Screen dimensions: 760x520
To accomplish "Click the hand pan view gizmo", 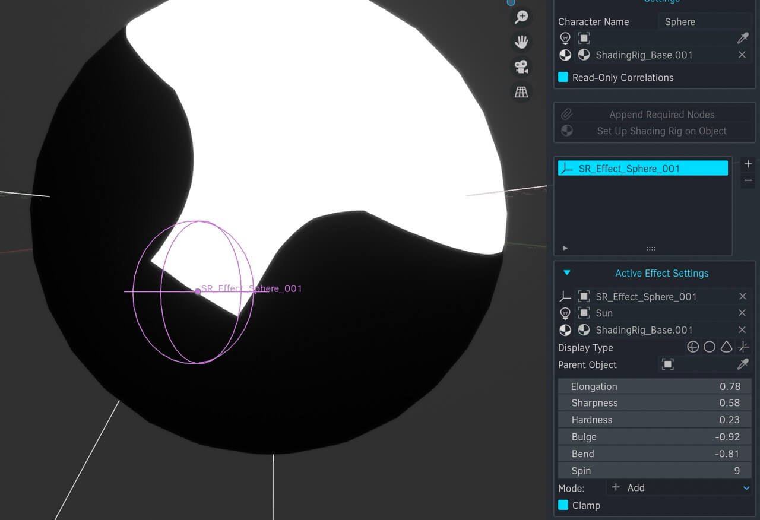I will point(521,42).
